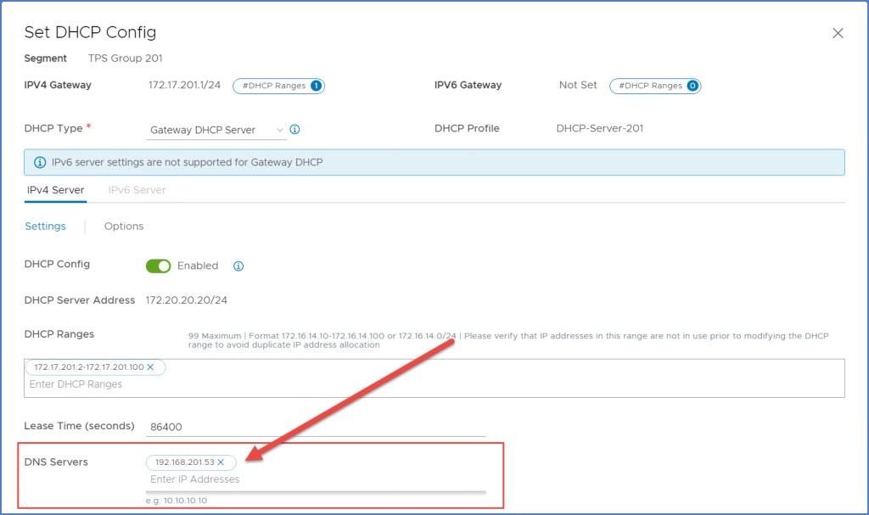Viewport: 869px width, 515px height.
Task: Click info icon in IPv6 notice banner
Action: pos(40,162)
